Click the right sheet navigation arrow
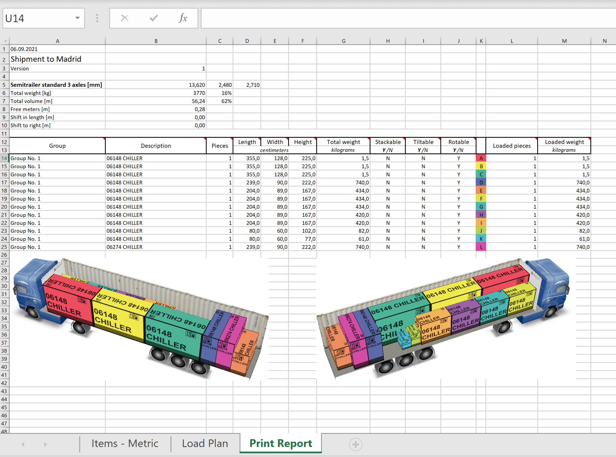 coord(45,444)
